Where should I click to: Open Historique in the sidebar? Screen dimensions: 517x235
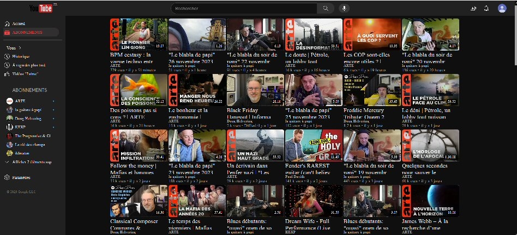tap(21, 57)
